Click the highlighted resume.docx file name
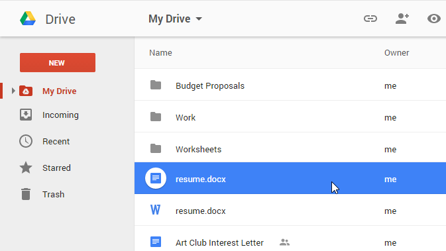 [201, 179]
